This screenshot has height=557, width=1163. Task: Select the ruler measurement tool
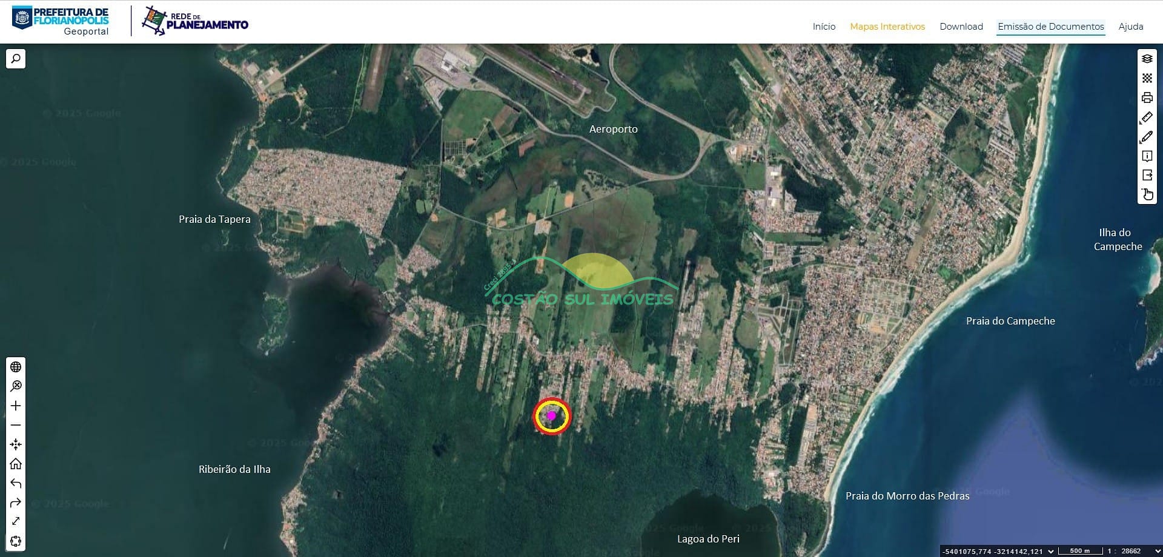pyautogui.click(x=1147, y=117)
